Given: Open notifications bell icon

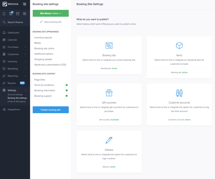Looking at the screenshot, I should point(4,14).
